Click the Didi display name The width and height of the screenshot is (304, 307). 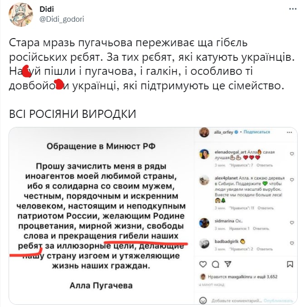point(47,9)
